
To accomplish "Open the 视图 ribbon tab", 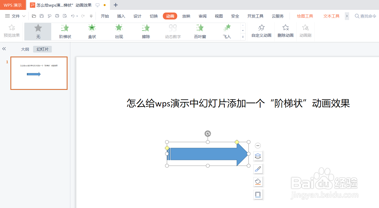I will (219, 16).
